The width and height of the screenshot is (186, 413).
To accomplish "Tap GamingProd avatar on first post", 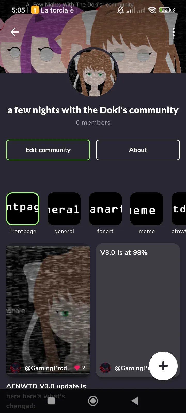I will click(16, 368).
